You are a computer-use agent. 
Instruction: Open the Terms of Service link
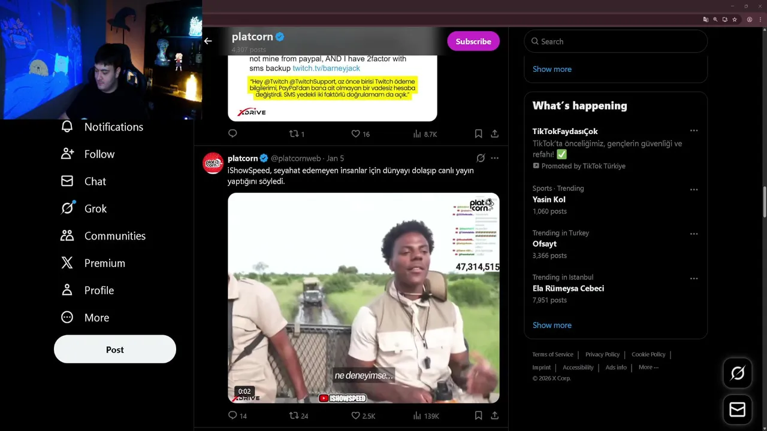pos(552,354)
